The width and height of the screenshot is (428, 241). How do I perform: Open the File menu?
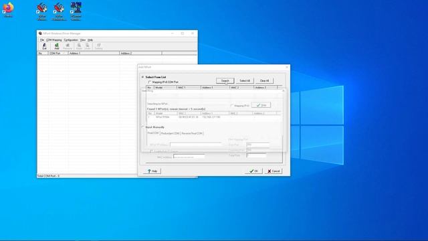coord(42,40)
